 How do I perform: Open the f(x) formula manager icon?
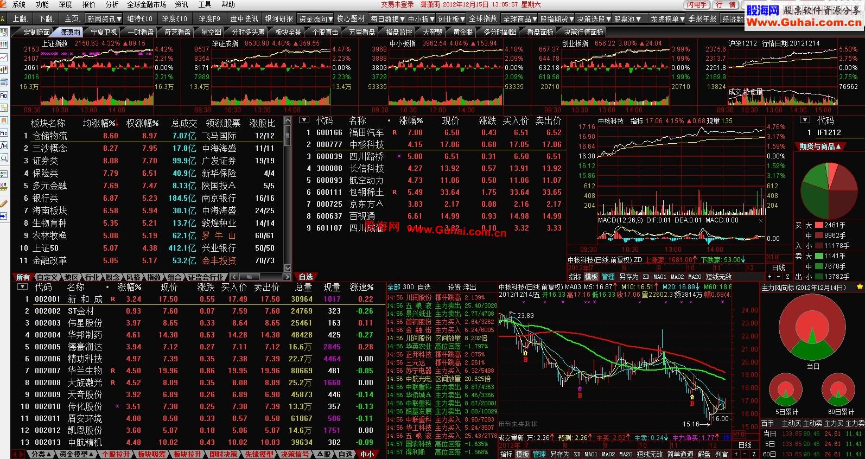[4, 145]
